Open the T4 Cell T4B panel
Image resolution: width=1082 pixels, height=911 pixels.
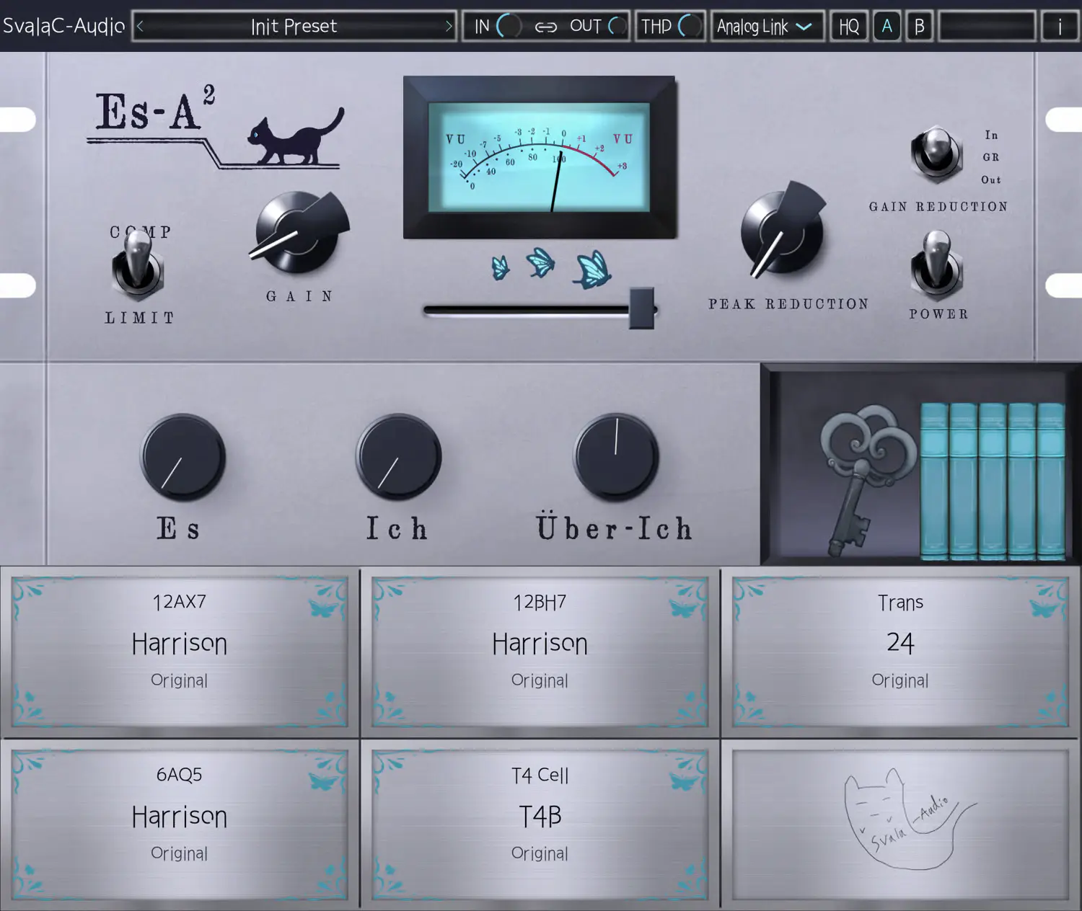coord(540,825)
